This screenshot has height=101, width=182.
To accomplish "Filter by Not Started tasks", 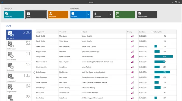I will point(19,56).
